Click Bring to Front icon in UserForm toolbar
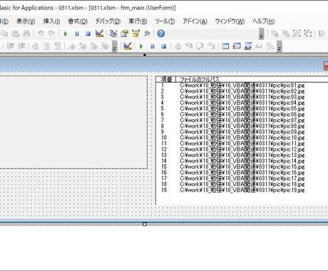This screenshot has height=271, width=328. point(275,34)
